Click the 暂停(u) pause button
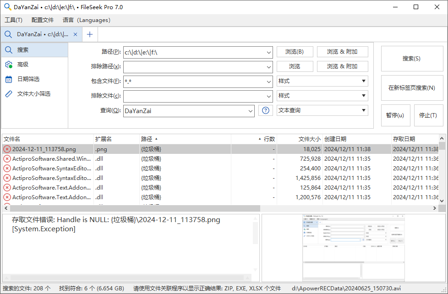 (395, 115)
